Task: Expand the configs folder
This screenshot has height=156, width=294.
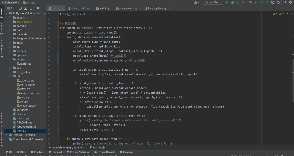Action: pyautogui.click(x=10, y=26)
